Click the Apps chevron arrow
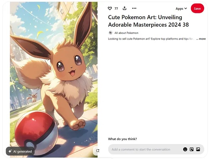 pyautogui.click(x=186, y=9)
